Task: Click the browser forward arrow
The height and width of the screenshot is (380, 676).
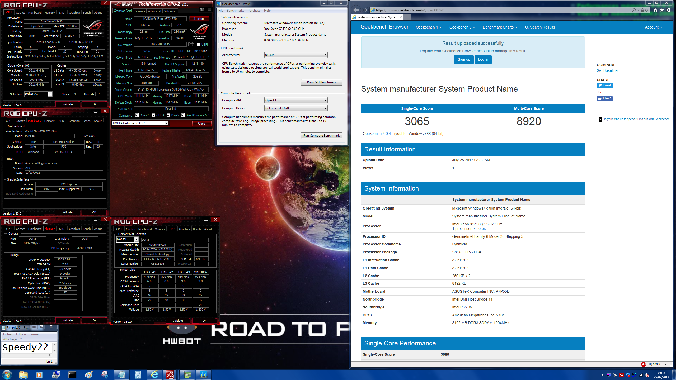Action: [365, 10]
